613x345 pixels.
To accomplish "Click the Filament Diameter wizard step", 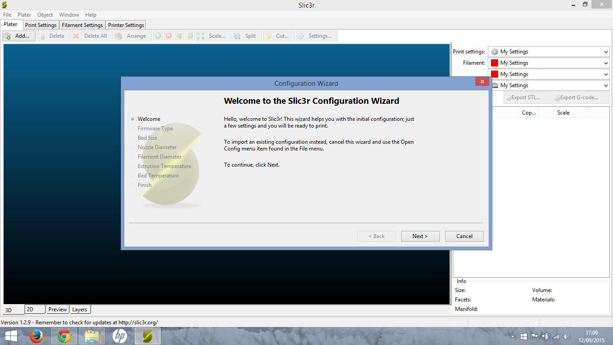I will tap(160, 157).
